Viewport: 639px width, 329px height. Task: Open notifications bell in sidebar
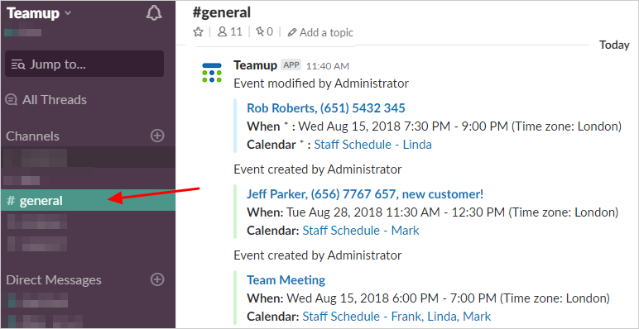(x=154, y=13)
